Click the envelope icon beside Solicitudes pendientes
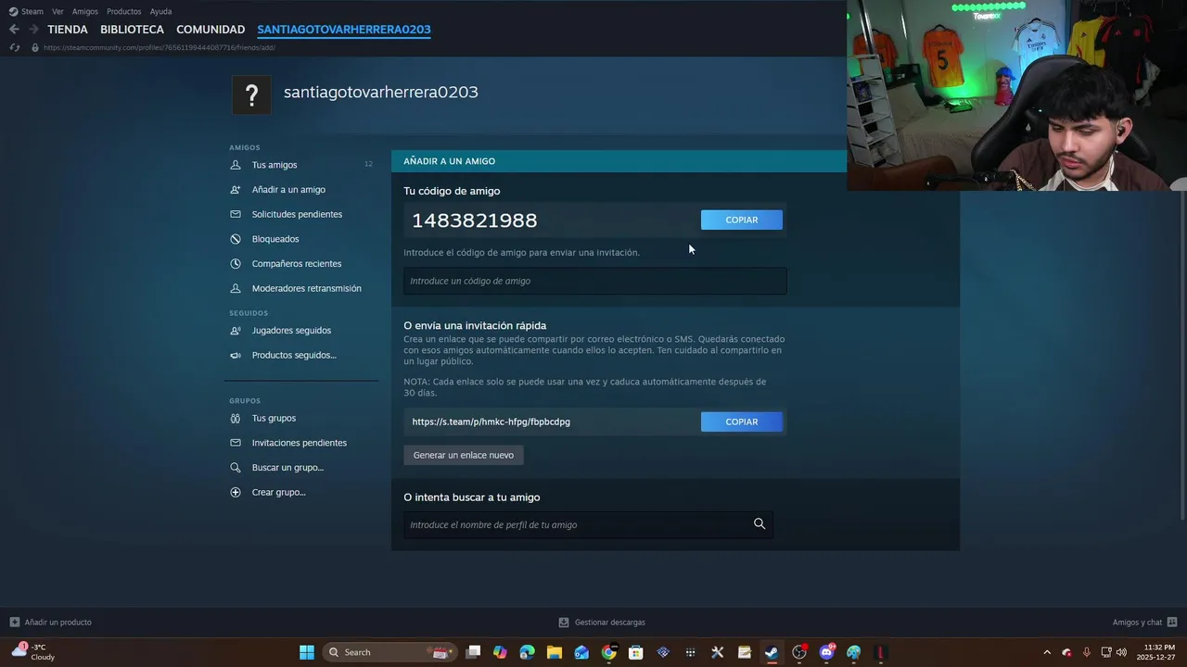The image size is (1187, 667). [x=236, y=214]
